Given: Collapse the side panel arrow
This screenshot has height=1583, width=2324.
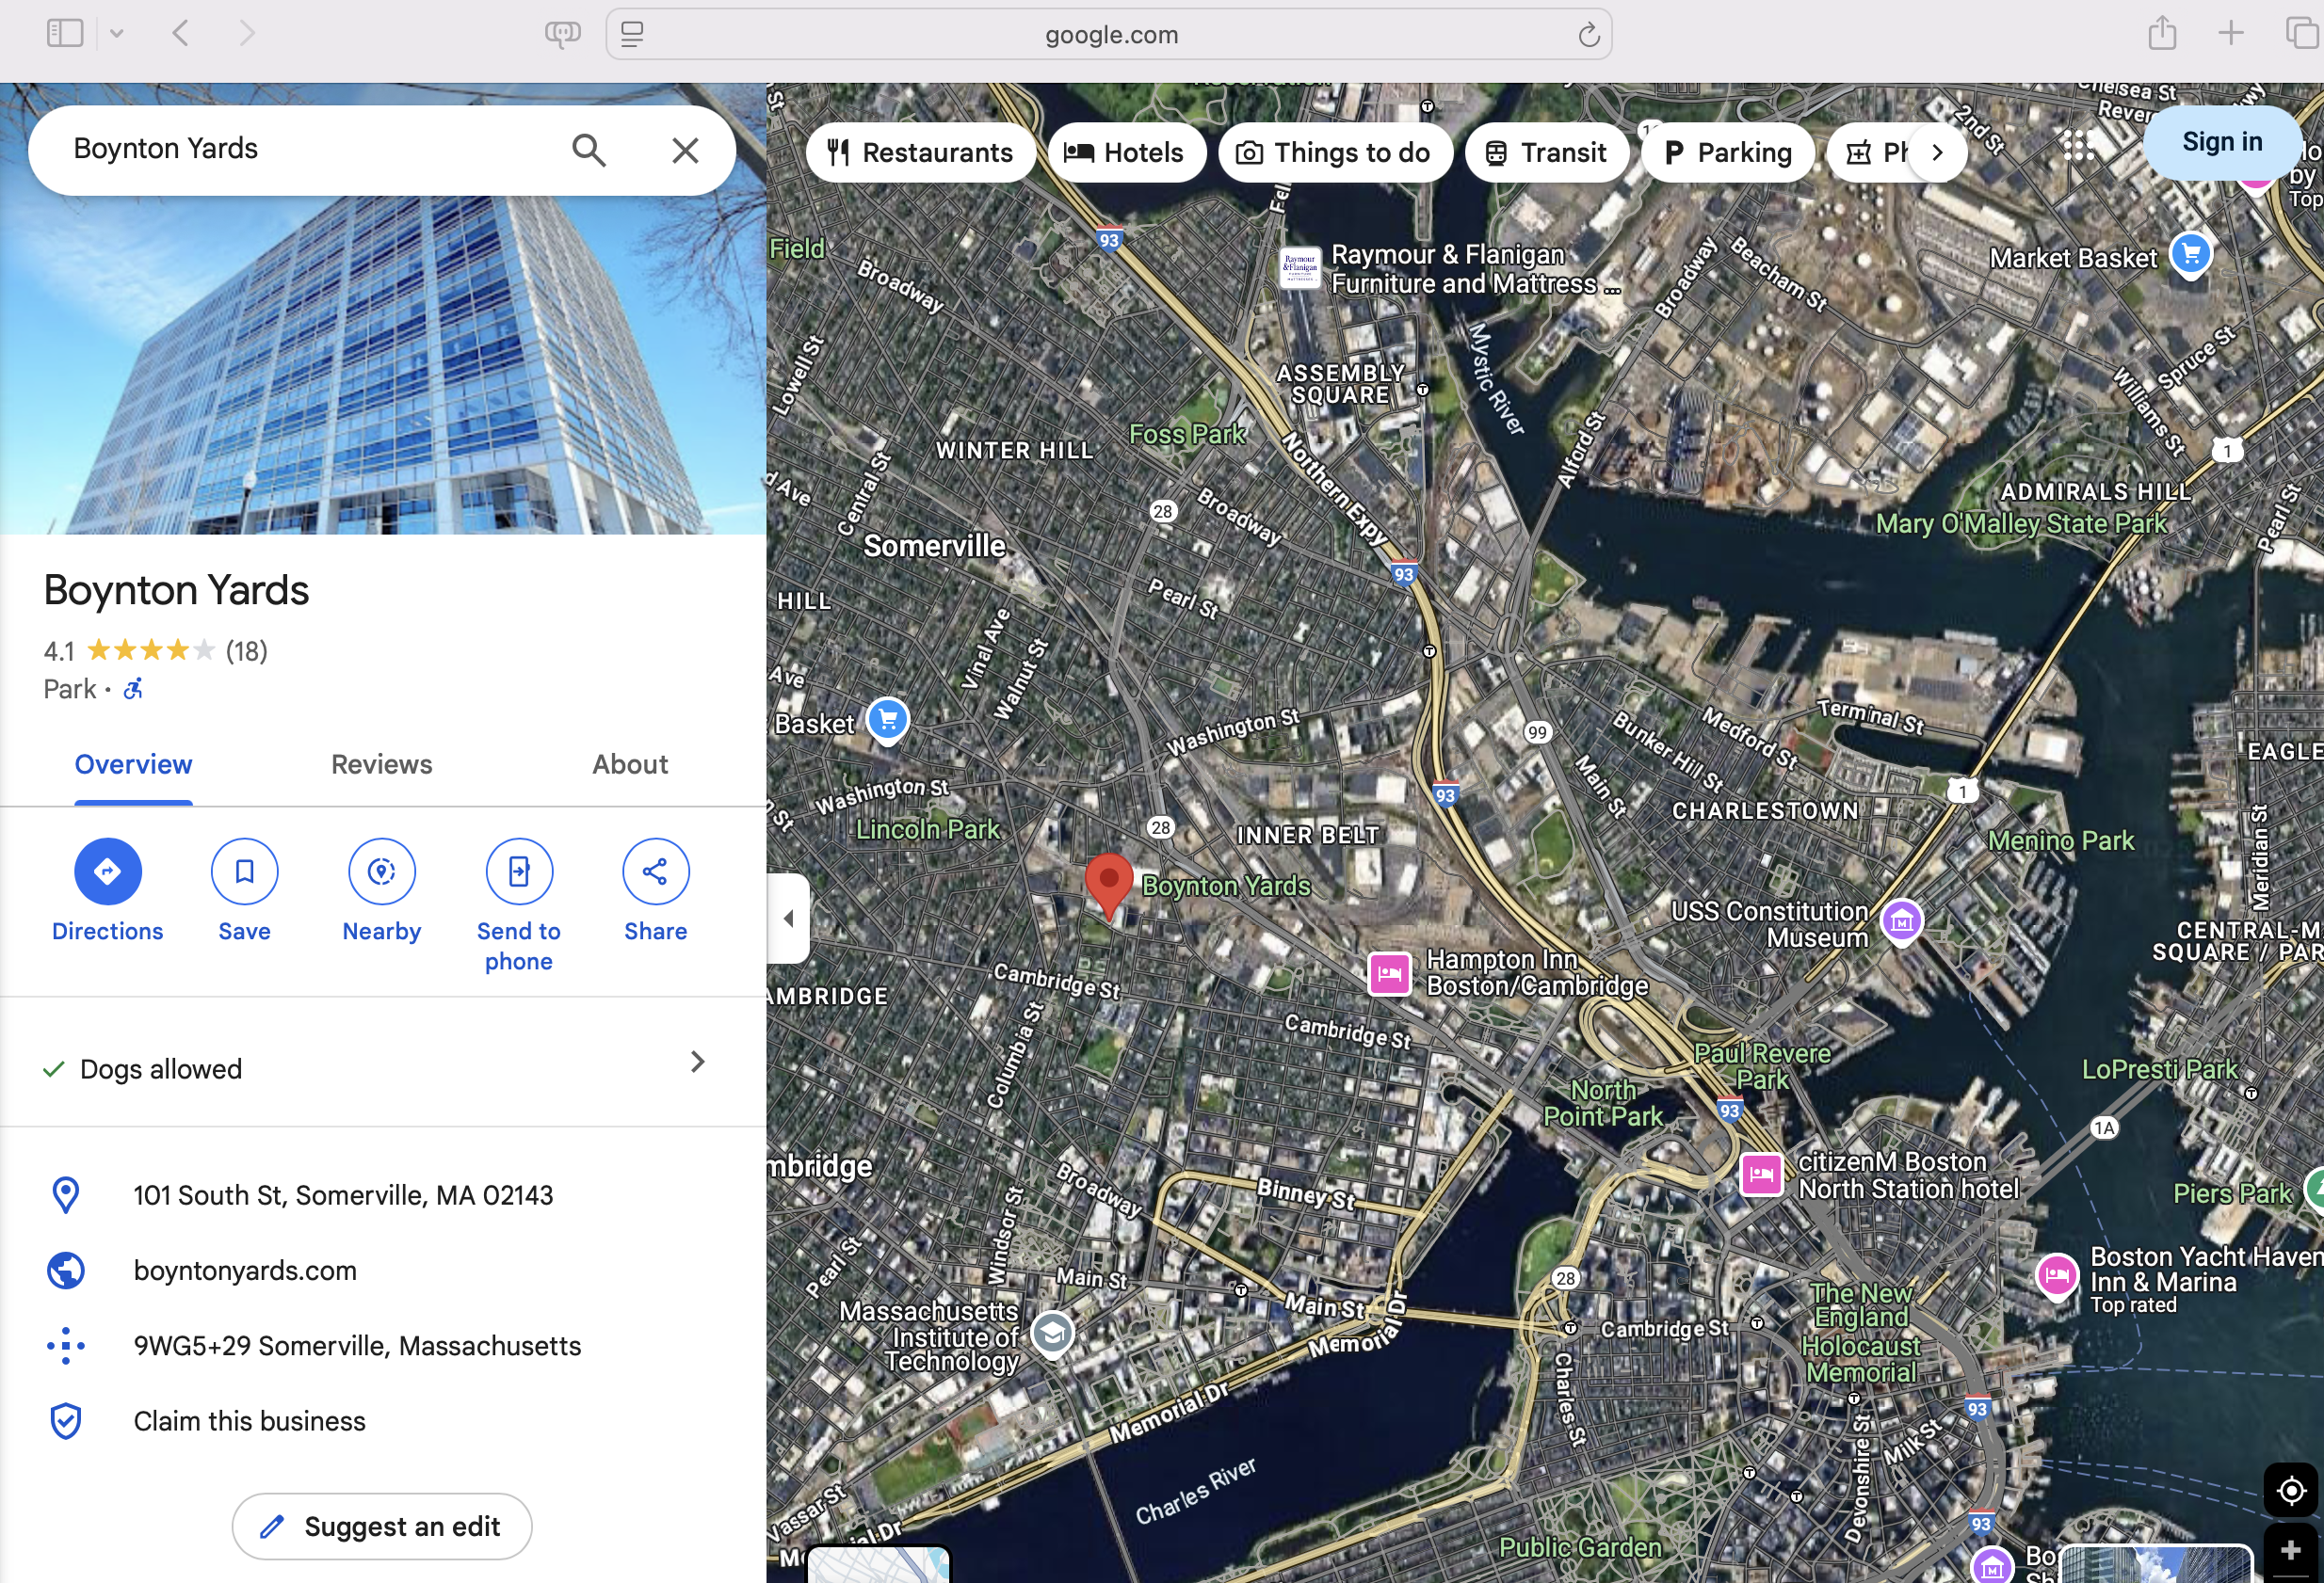Looking at the screenshot, I should (788, 918).
